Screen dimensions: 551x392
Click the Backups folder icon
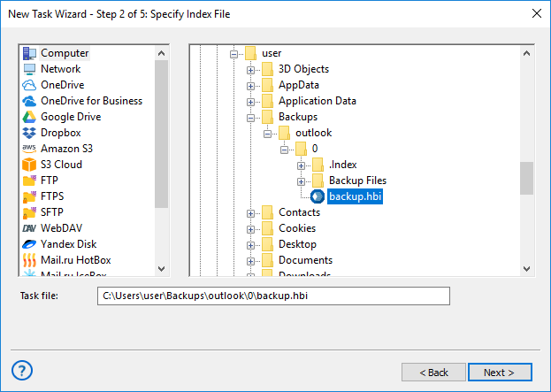click(267, 117)
